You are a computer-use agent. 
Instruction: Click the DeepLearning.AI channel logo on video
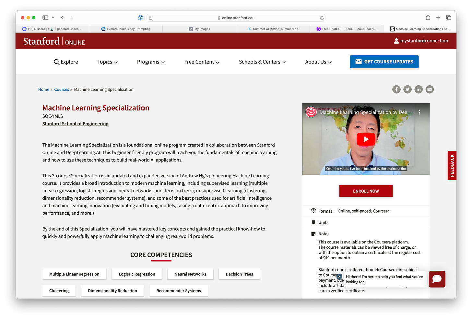pyautogui.click(x=311, y=112)
